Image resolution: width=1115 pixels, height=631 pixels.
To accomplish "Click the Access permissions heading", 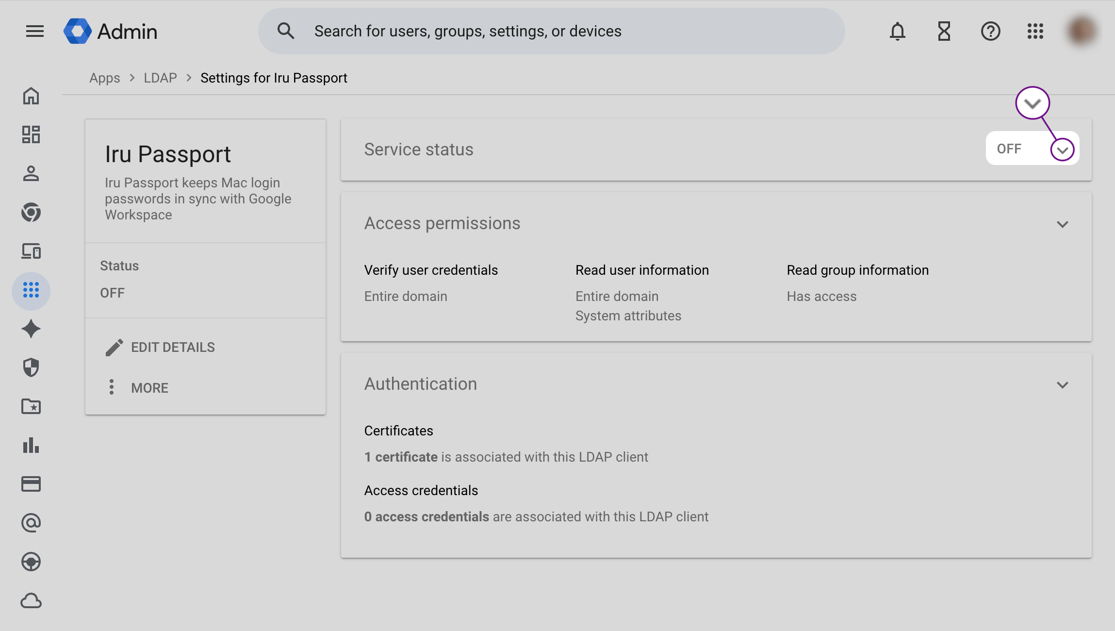I will pos(442,223).
